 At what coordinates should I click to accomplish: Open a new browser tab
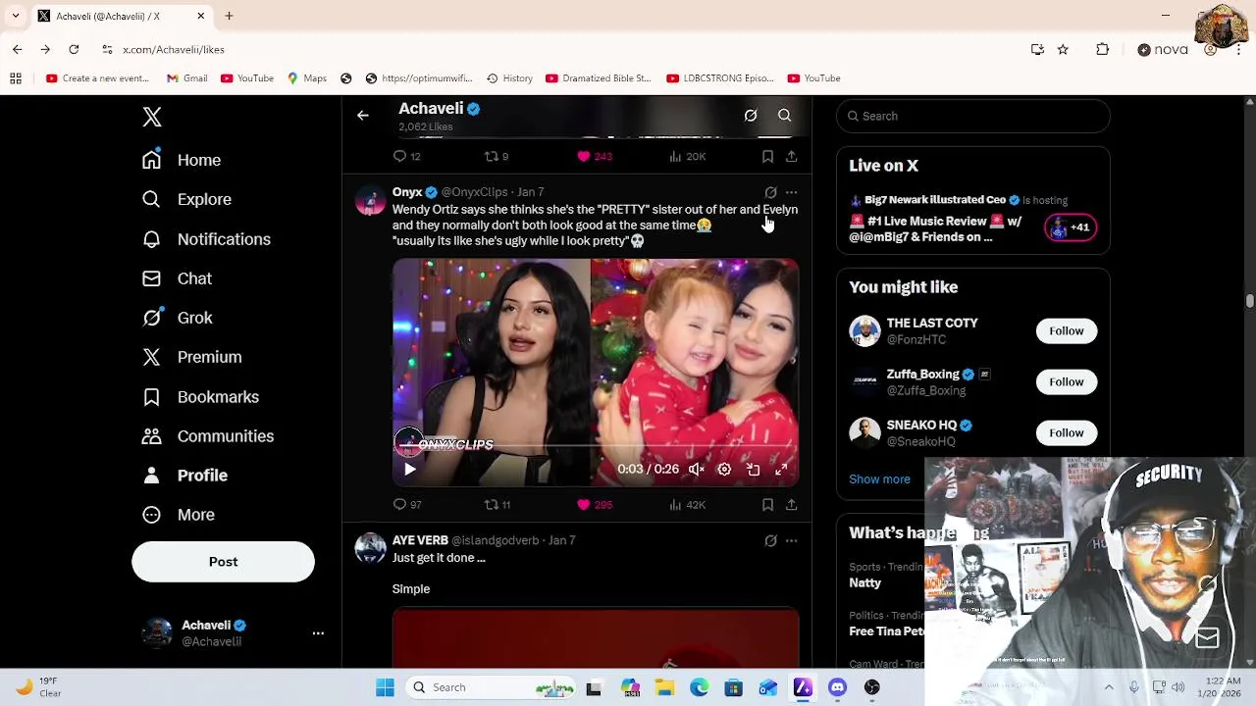click(229, 16)
